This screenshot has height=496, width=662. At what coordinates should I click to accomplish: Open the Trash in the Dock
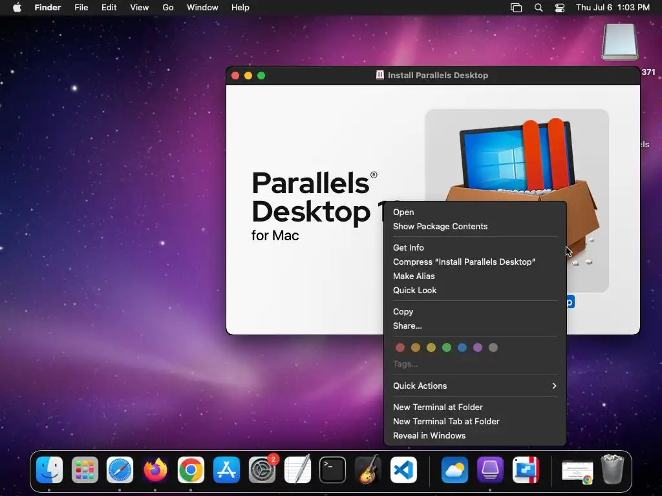612,469
